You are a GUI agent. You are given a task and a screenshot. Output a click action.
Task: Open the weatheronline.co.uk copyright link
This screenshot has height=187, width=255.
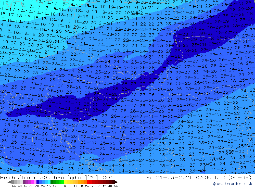232,184
